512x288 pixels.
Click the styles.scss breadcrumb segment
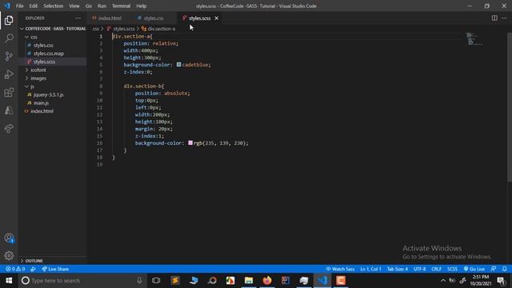click(121, 29)
